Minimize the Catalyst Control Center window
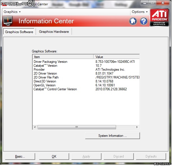This screenshot has width=172, height=166. (x=145, y=3)
